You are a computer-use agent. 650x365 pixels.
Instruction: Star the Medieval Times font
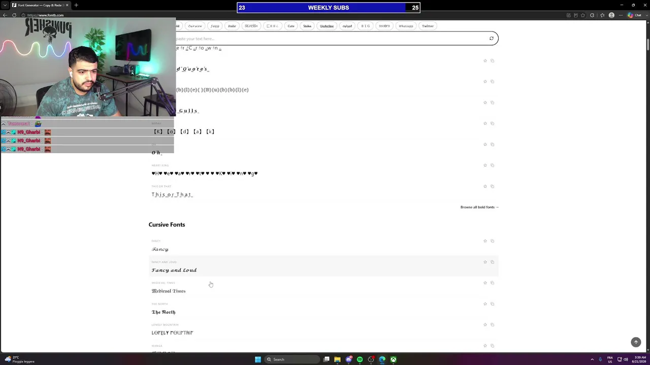coord(485,283)
